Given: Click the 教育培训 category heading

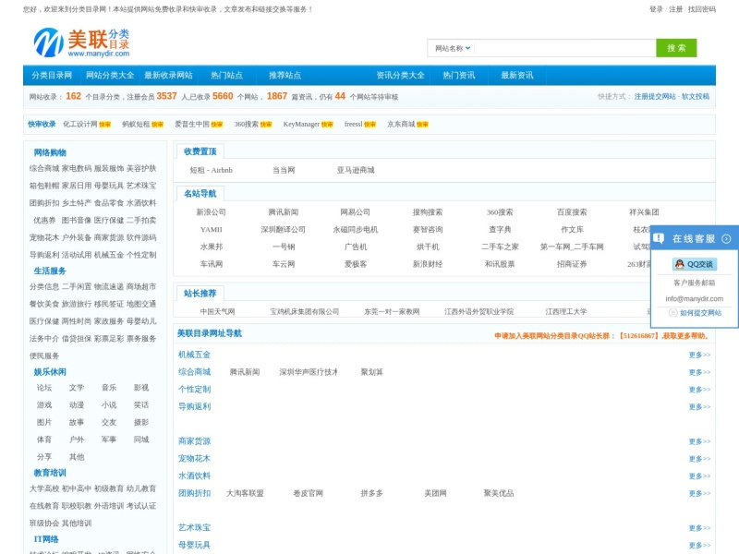Looking at the screenshot, I should point(50,473).
